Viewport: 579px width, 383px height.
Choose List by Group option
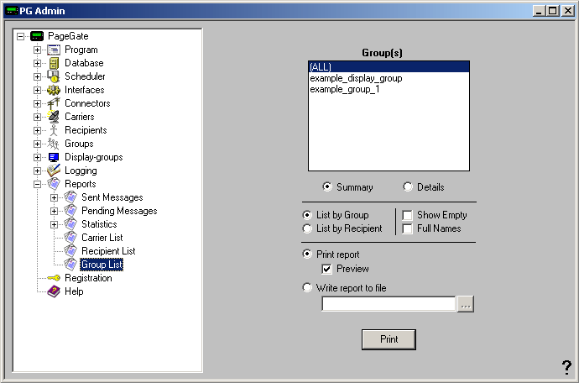pos(307,215)
